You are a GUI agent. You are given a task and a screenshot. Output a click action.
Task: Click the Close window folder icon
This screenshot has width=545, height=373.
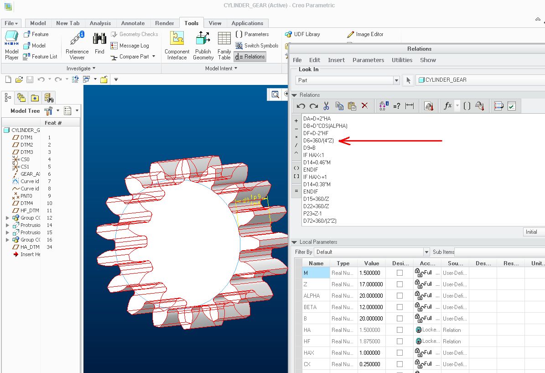pyautogui.click(x=104, y=79)
